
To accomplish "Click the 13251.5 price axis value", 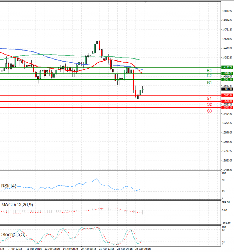I will pyautogui.click(x=227, y=123).
